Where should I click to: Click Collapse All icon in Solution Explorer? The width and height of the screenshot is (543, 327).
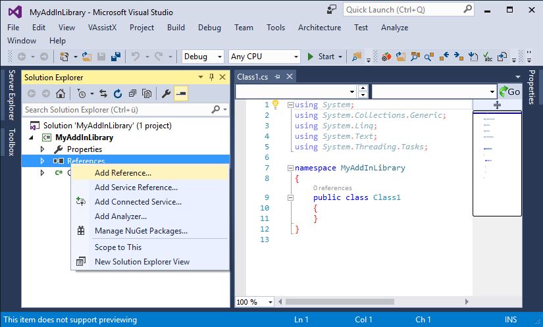pos(132,93)
